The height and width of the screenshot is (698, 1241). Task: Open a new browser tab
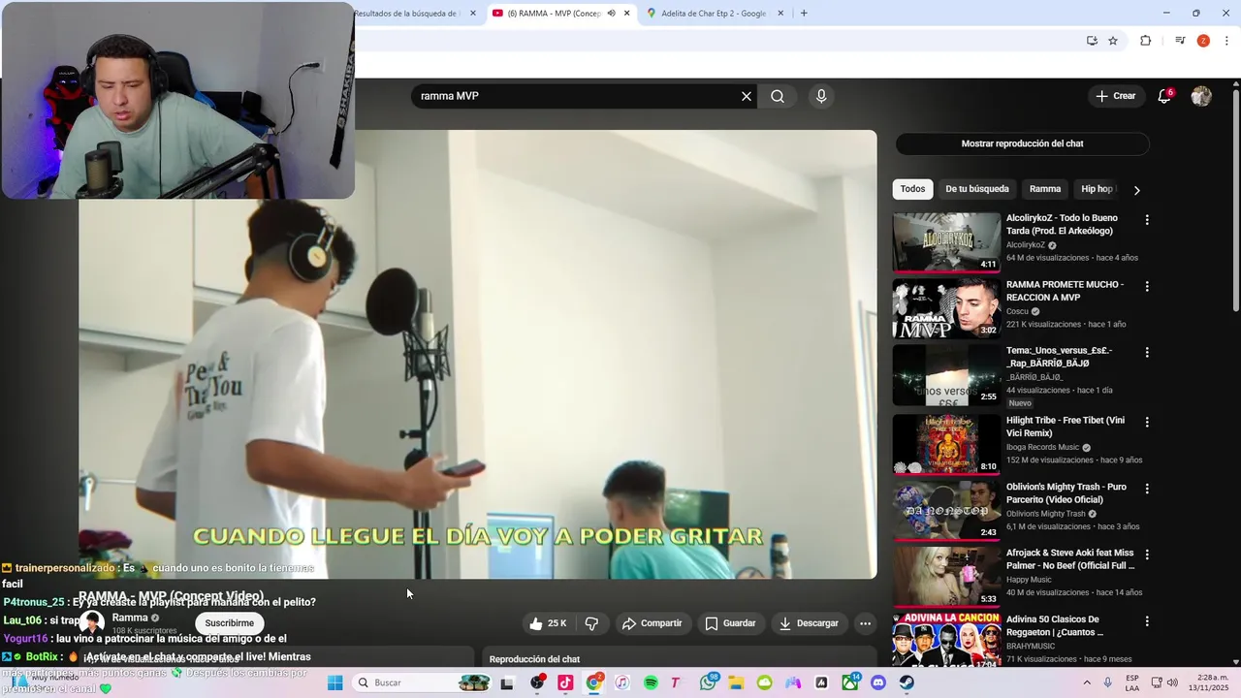pos(804,14)
